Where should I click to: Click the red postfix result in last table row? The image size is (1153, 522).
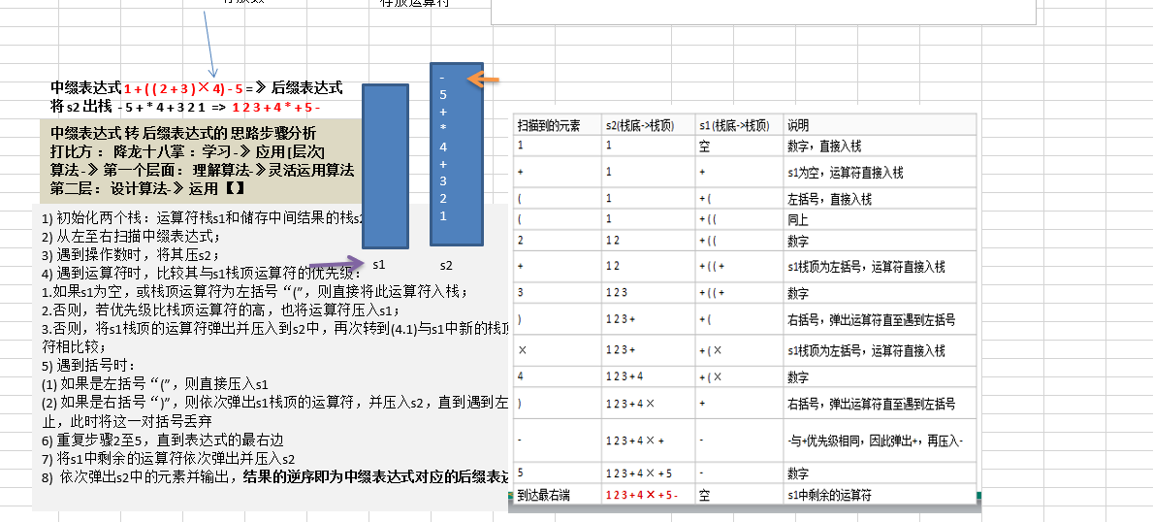tap(642, 495)
